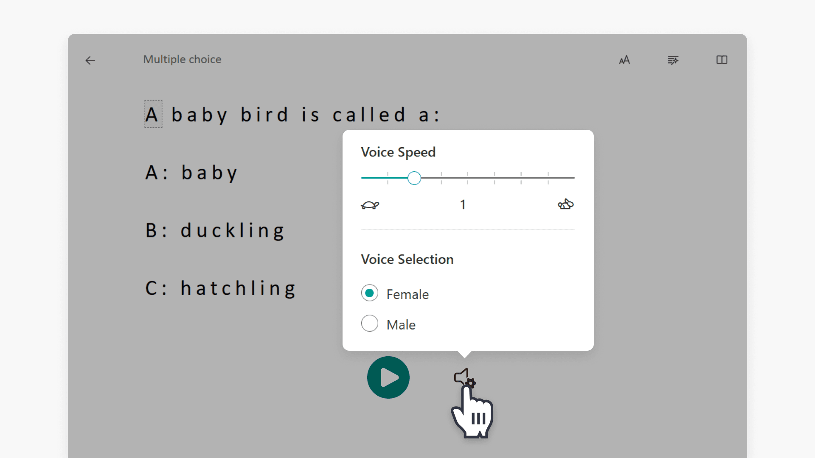Choose answer B: duckling

point(215,230)
